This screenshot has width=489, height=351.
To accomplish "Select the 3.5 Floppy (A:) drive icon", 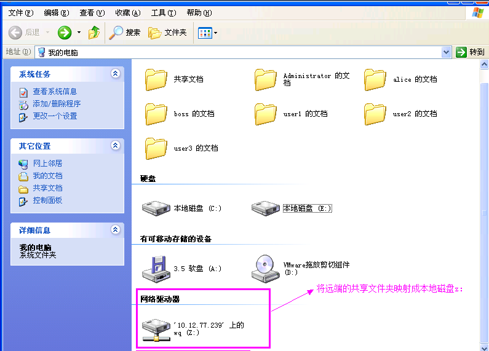I will (156, 267).
